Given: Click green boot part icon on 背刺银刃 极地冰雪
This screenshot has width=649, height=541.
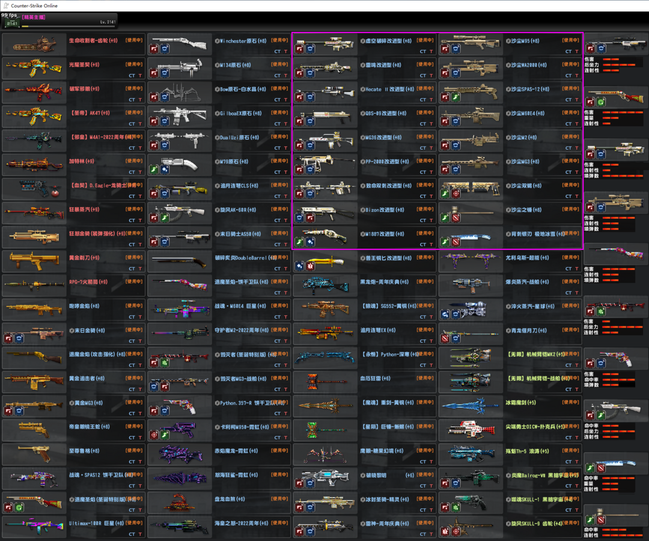Looking at the screenshot, I should [x=445, y=242].
